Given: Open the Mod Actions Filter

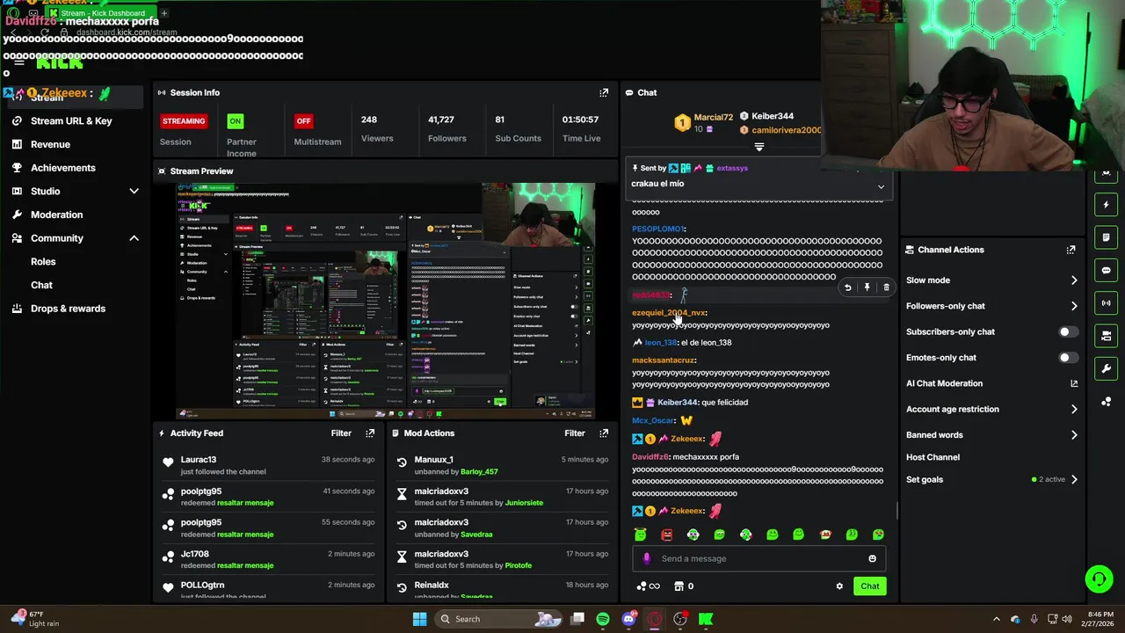Looking at the screenshot, I should click(575, 433).
